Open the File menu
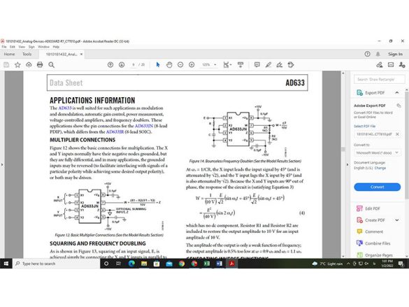The width and height of the screenshot is (409, 307). pos(4,47)
